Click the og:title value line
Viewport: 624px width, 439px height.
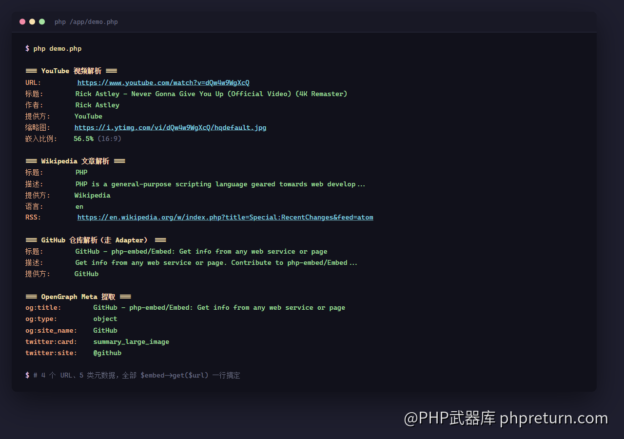[219, 308]
